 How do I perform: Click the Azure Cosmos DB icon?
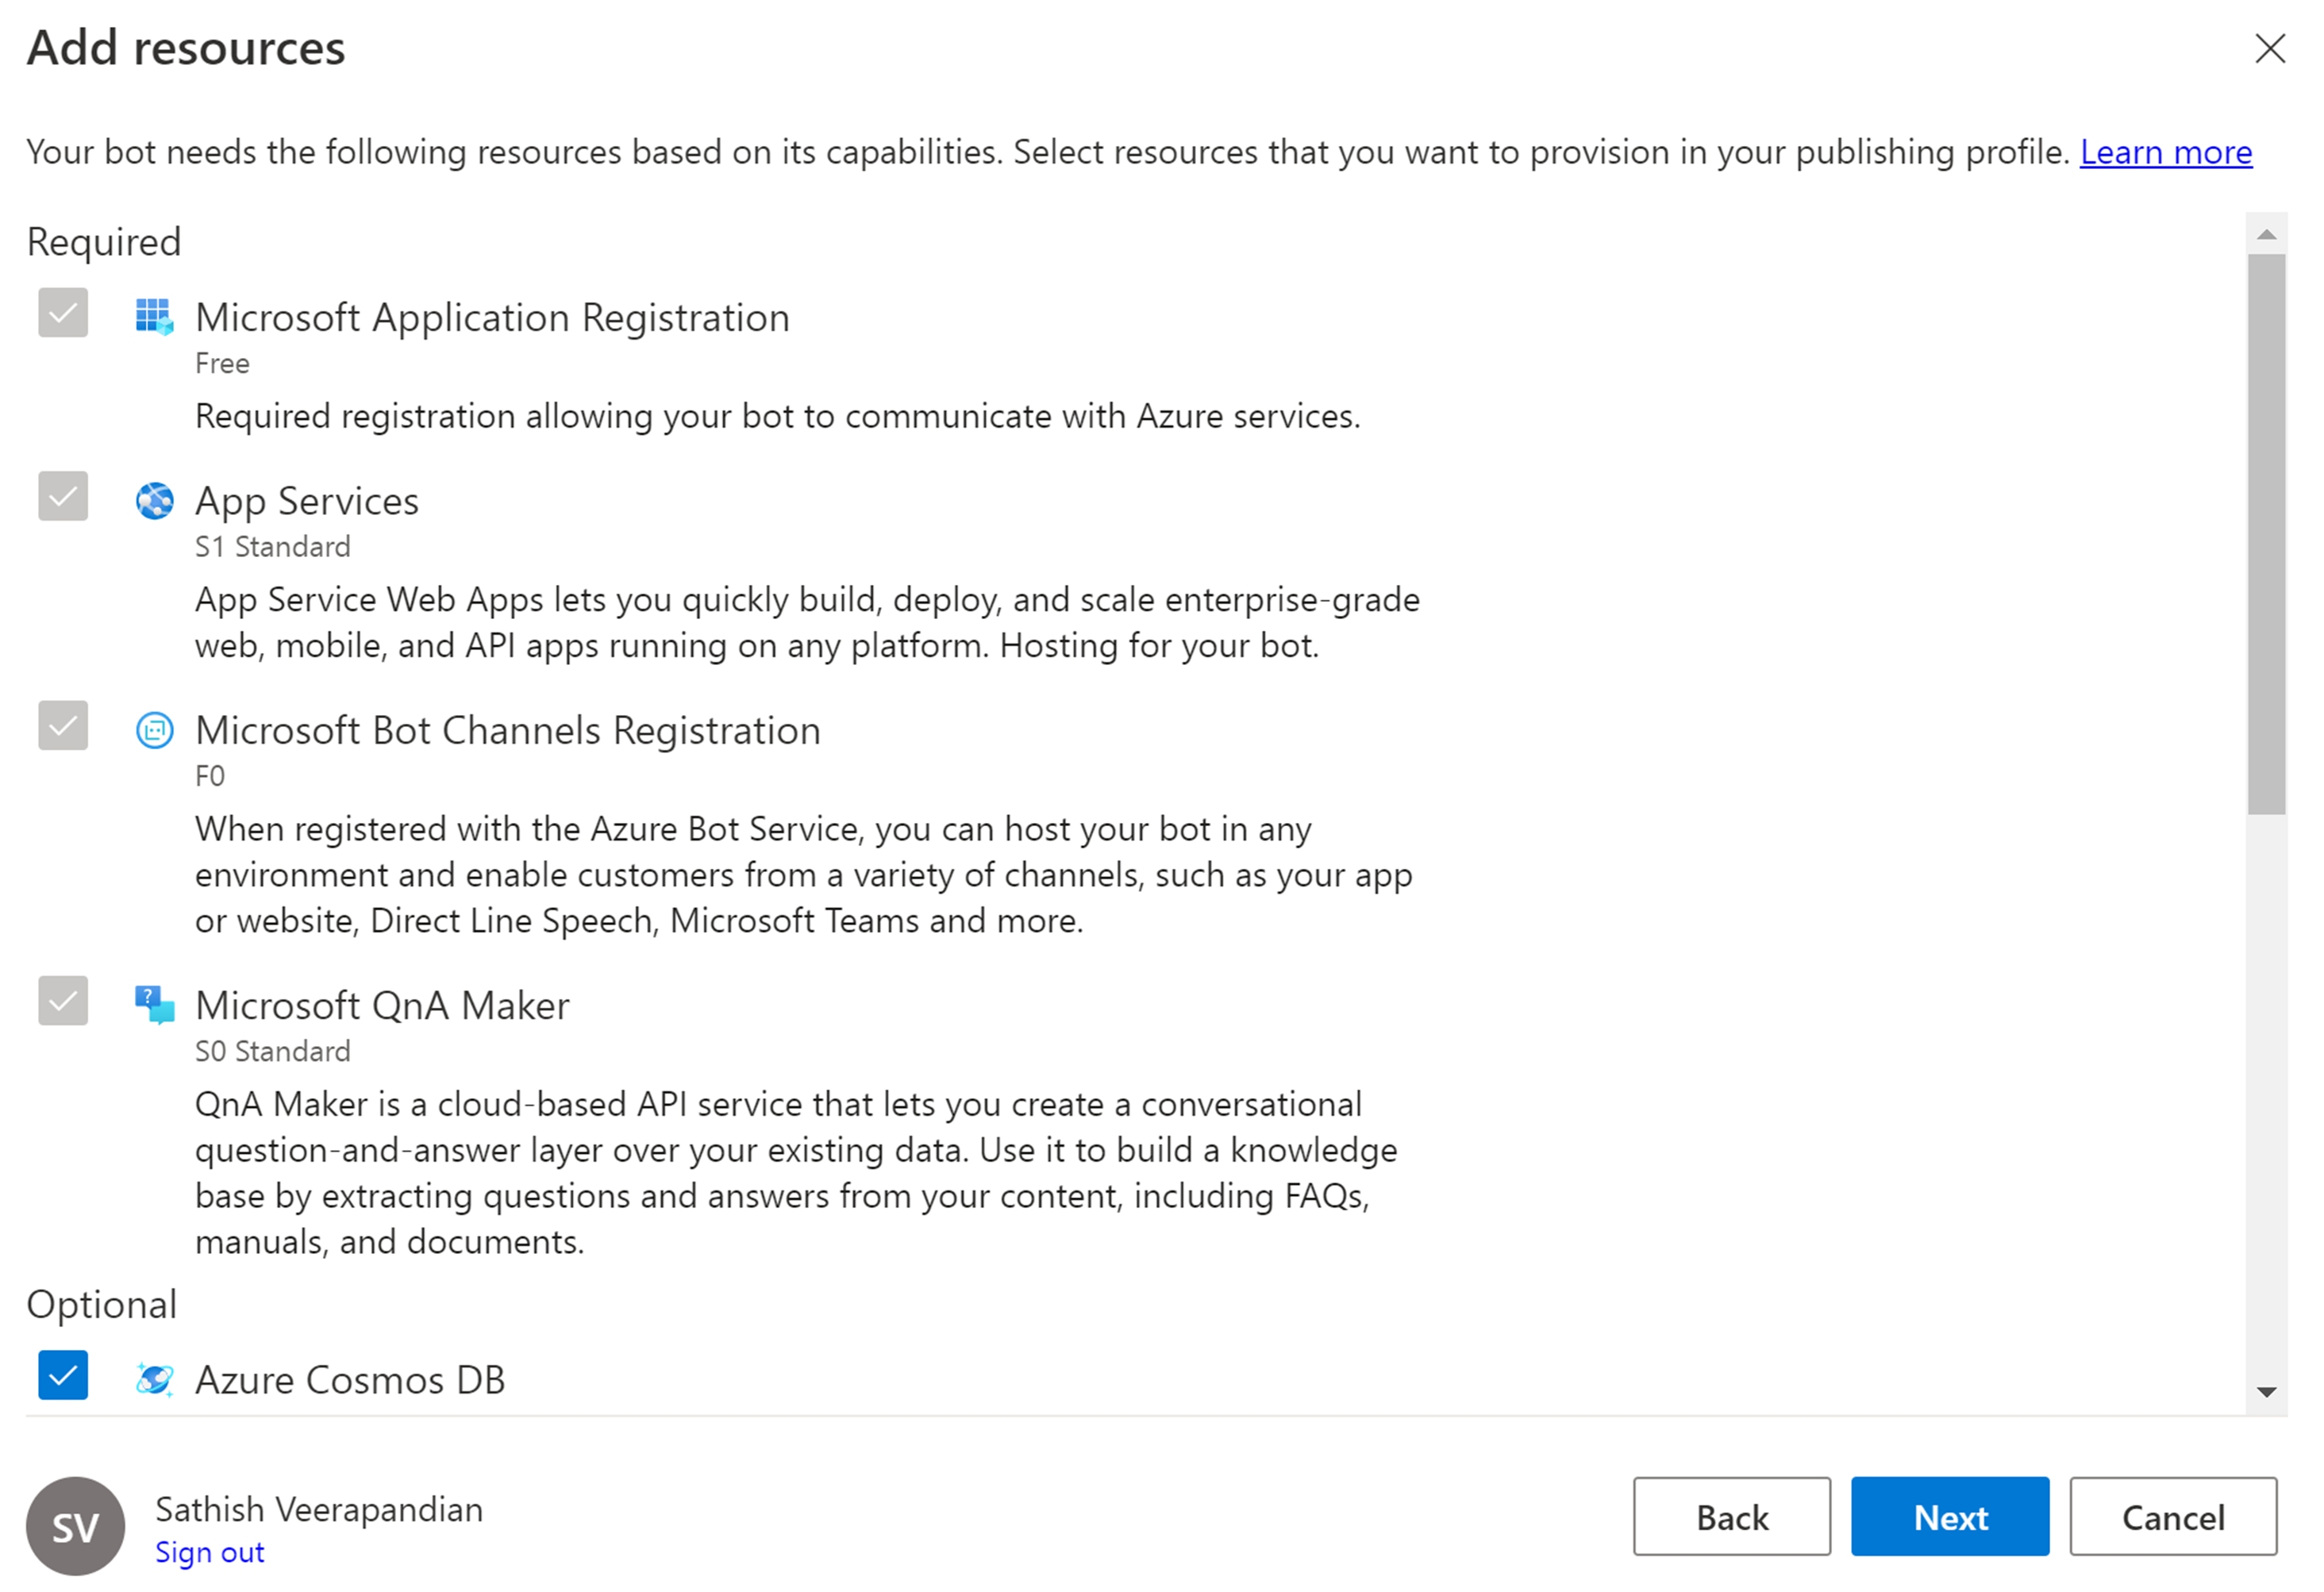154,1379
